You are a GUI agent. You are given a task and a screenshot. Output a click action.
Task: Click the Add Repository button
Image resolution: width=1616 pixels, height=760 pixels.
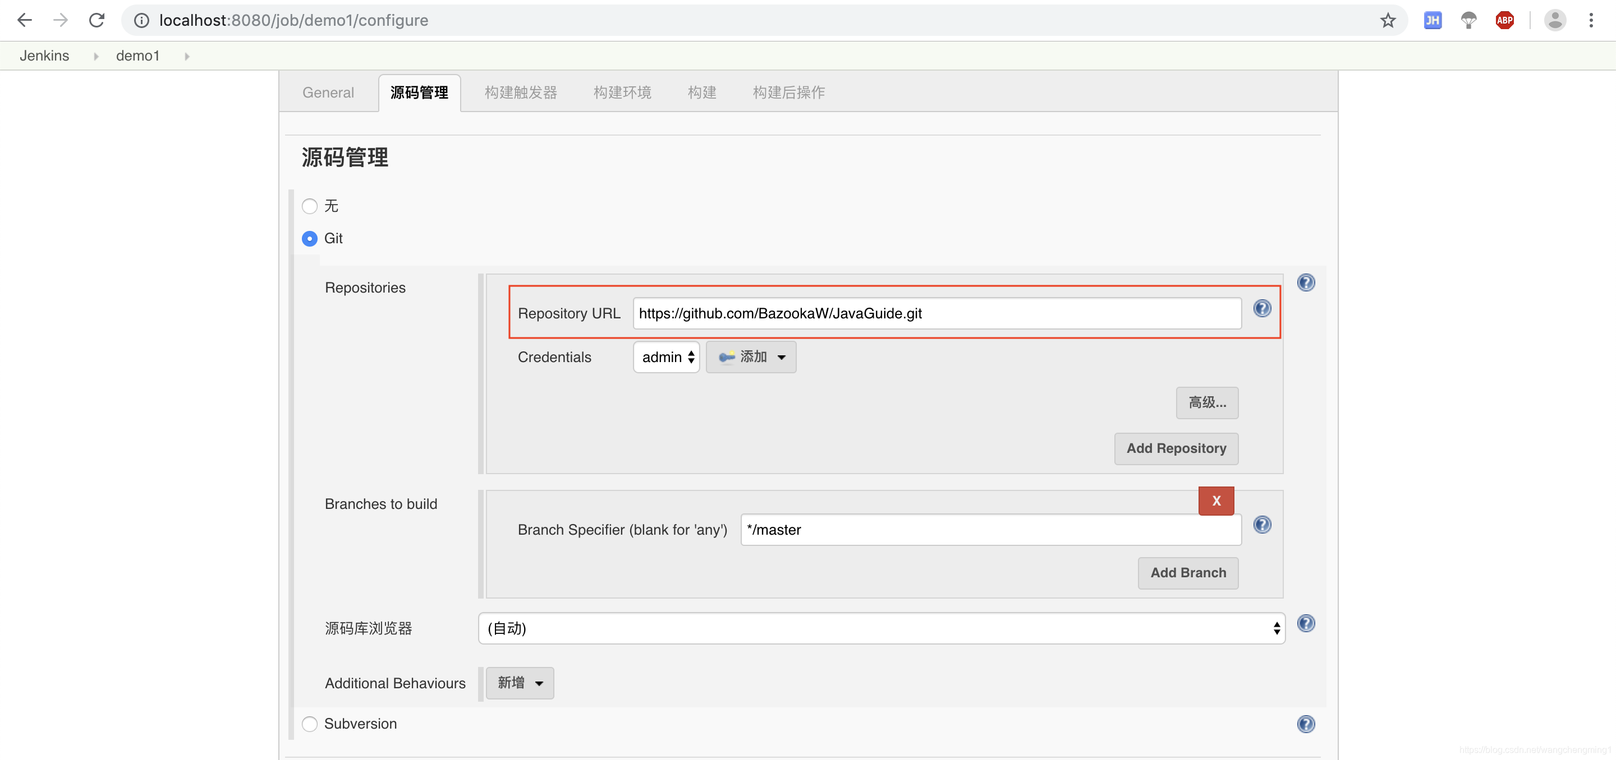[x=1176, y=448]
